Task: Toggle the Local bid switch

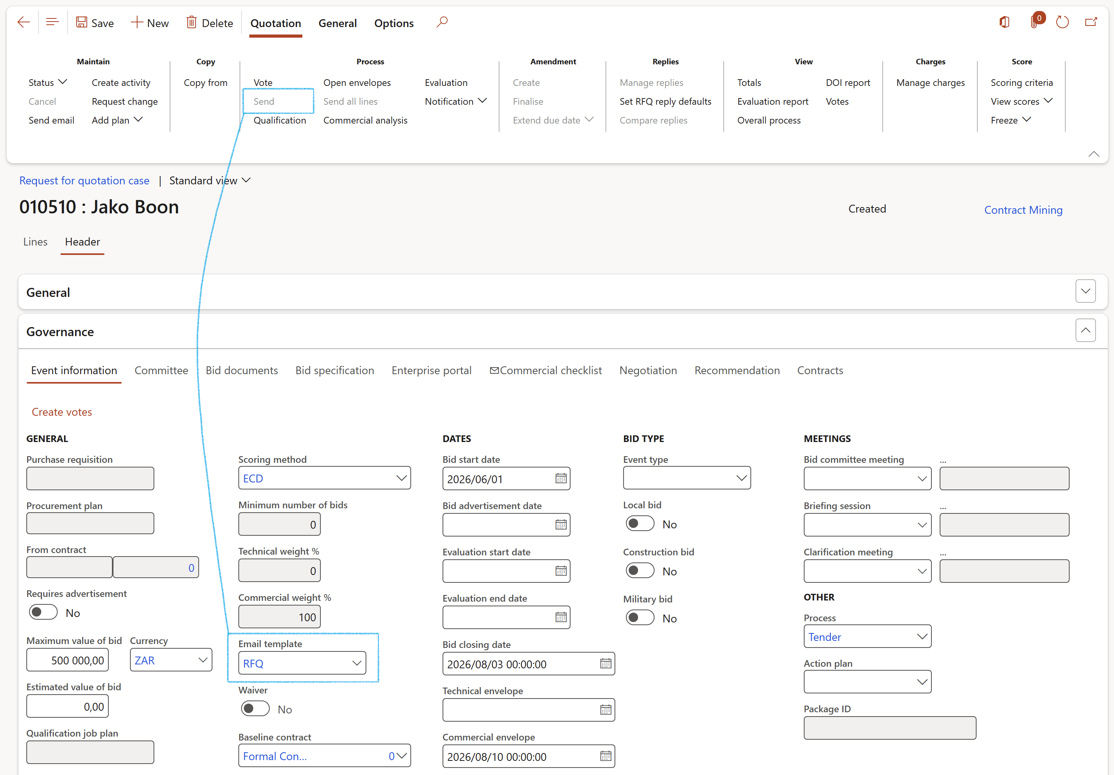Action: tap(640, 524)
